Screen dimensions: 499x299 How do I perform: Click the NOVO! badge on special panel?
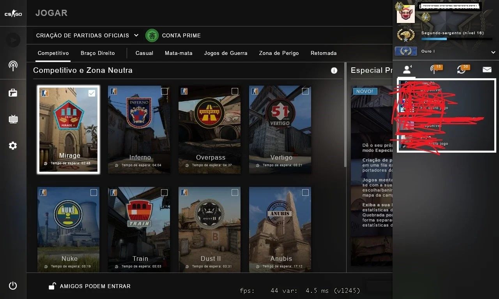click(x=365, y=91)
